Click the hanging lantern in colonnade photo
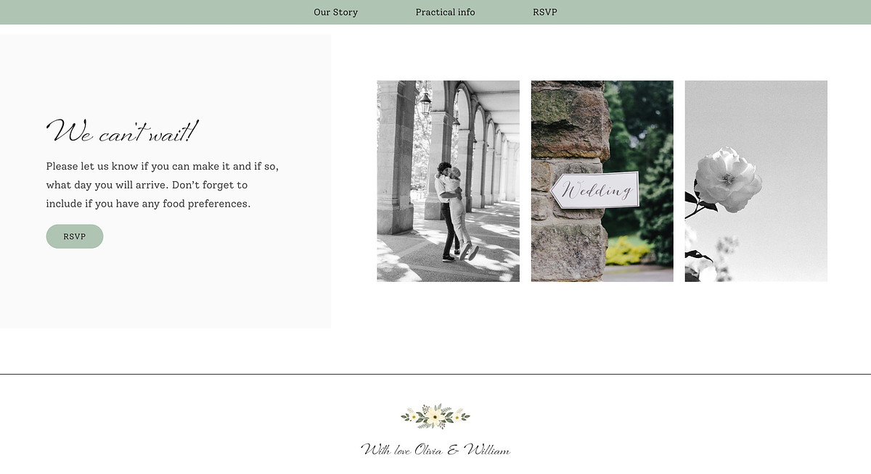 coord(425,104)
